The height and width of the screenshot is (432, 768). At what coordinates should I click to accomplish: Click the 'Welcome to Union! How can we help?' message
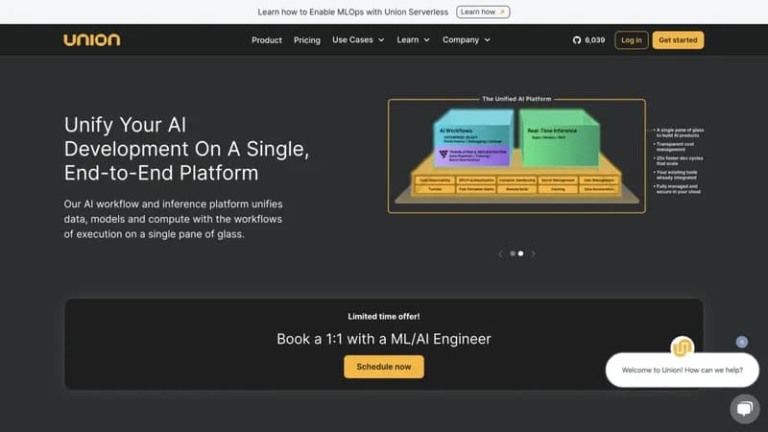click(x=683, y=371)
